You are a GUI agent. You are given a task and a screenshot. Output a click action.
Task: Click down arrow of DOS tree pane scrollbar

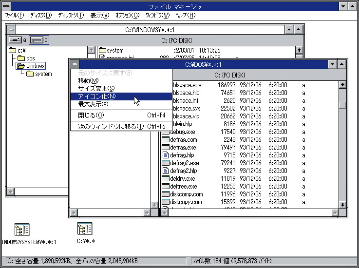[154, 205]
